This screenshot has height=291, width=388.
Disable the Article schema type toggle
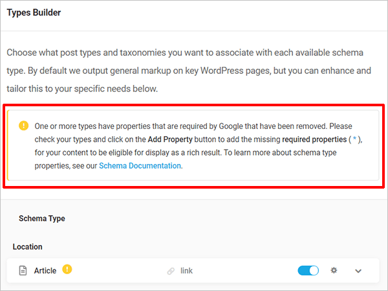[x=308, y=270]
